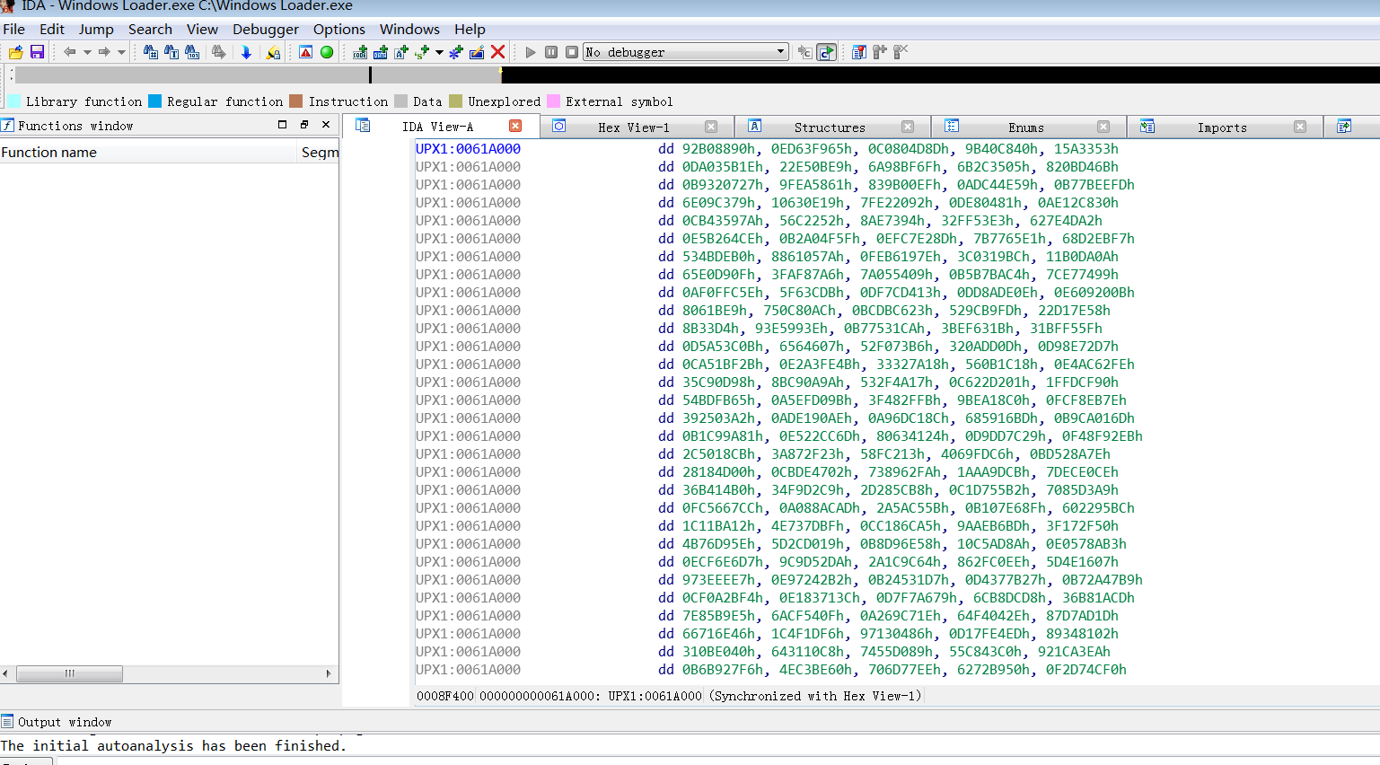Open the Help menu

(470, 29)
